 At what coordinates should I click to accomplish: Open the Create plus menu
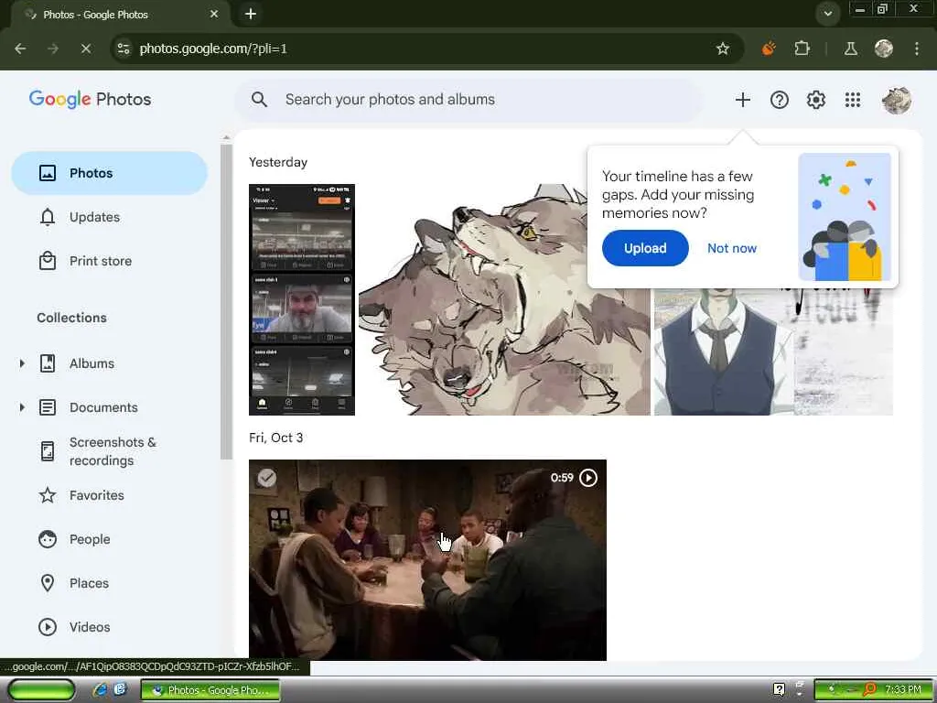click(x=743, y=100)
